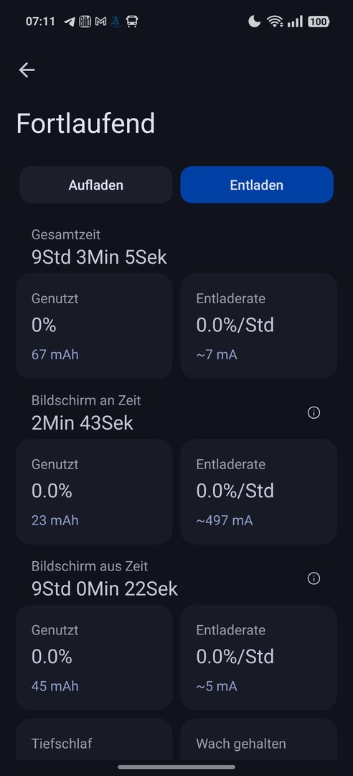Open the Gesamtzeit Genutzt 67 mAh card
The height and width of the screenshot is (776, 353).
click(x=94, y=325)
